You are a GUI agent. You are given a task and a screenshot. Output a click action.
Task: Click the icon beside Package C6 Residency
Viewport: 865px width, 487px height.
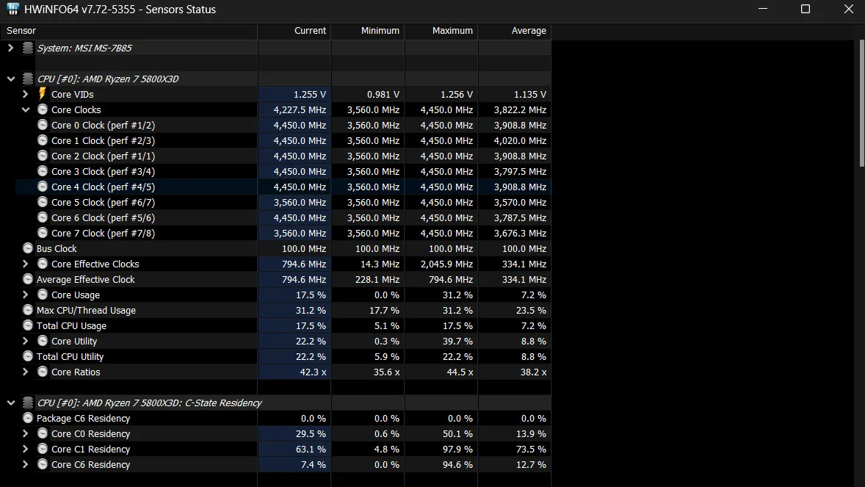pyautogui.click(x=28, y=418)
